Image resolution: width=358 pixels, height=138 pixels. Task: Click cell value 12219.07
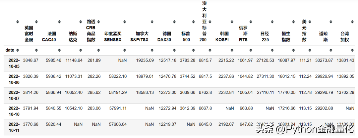[167, 124]
